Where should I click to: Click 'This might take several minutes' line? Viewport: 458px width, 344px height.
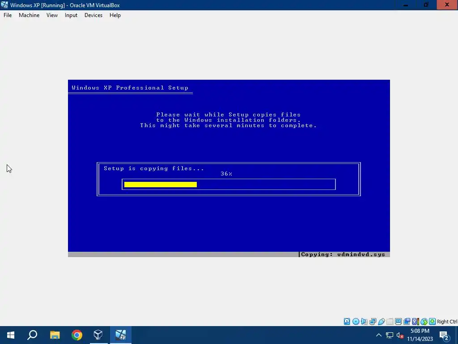pos(229,125)
